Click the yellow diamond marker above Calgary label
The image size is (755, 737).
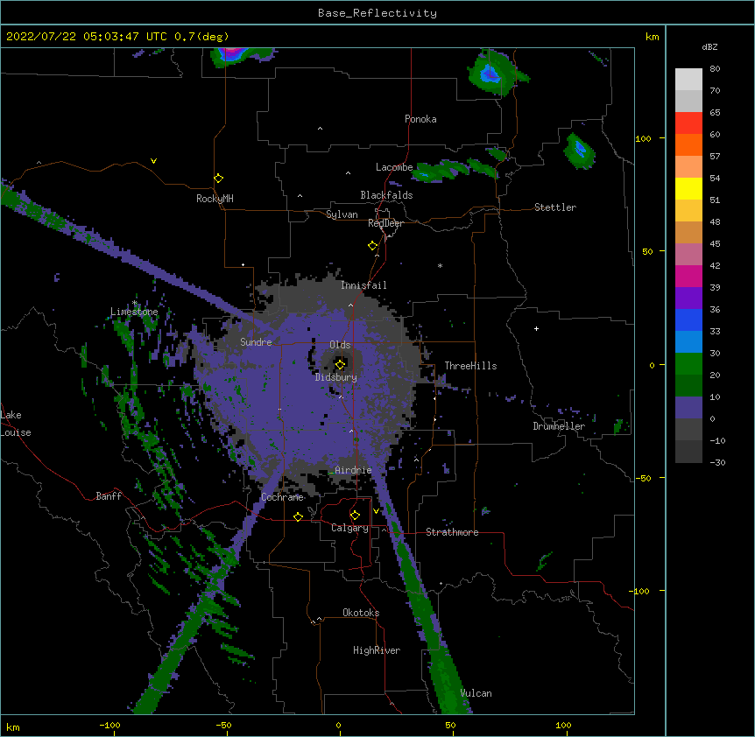pos(355,516)
